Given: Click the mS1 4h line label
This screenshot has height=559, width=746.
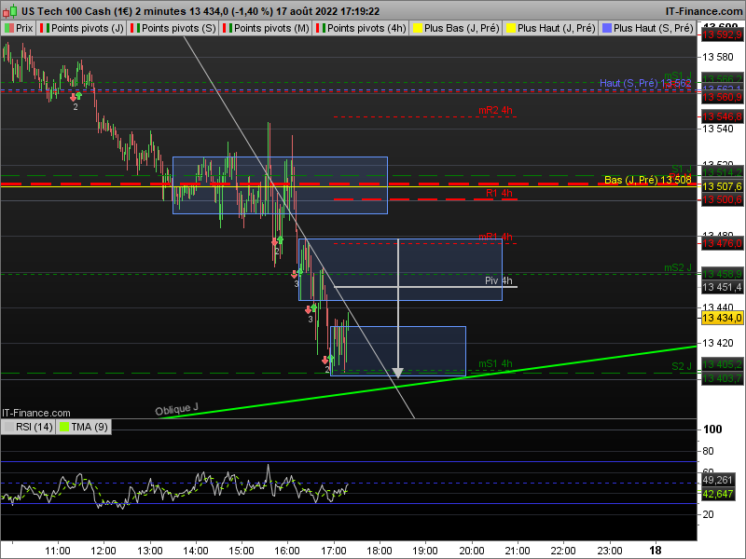Looking at the screenshot, I should point(495,363).
